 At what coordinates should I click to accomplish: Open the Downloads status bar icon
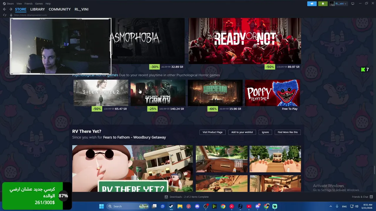click(166, 197)
